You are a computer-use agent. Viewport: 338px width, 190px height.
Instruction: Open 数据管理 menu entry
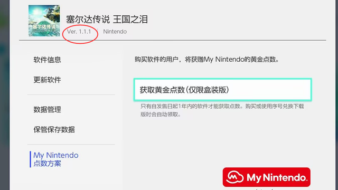(47, 109)
